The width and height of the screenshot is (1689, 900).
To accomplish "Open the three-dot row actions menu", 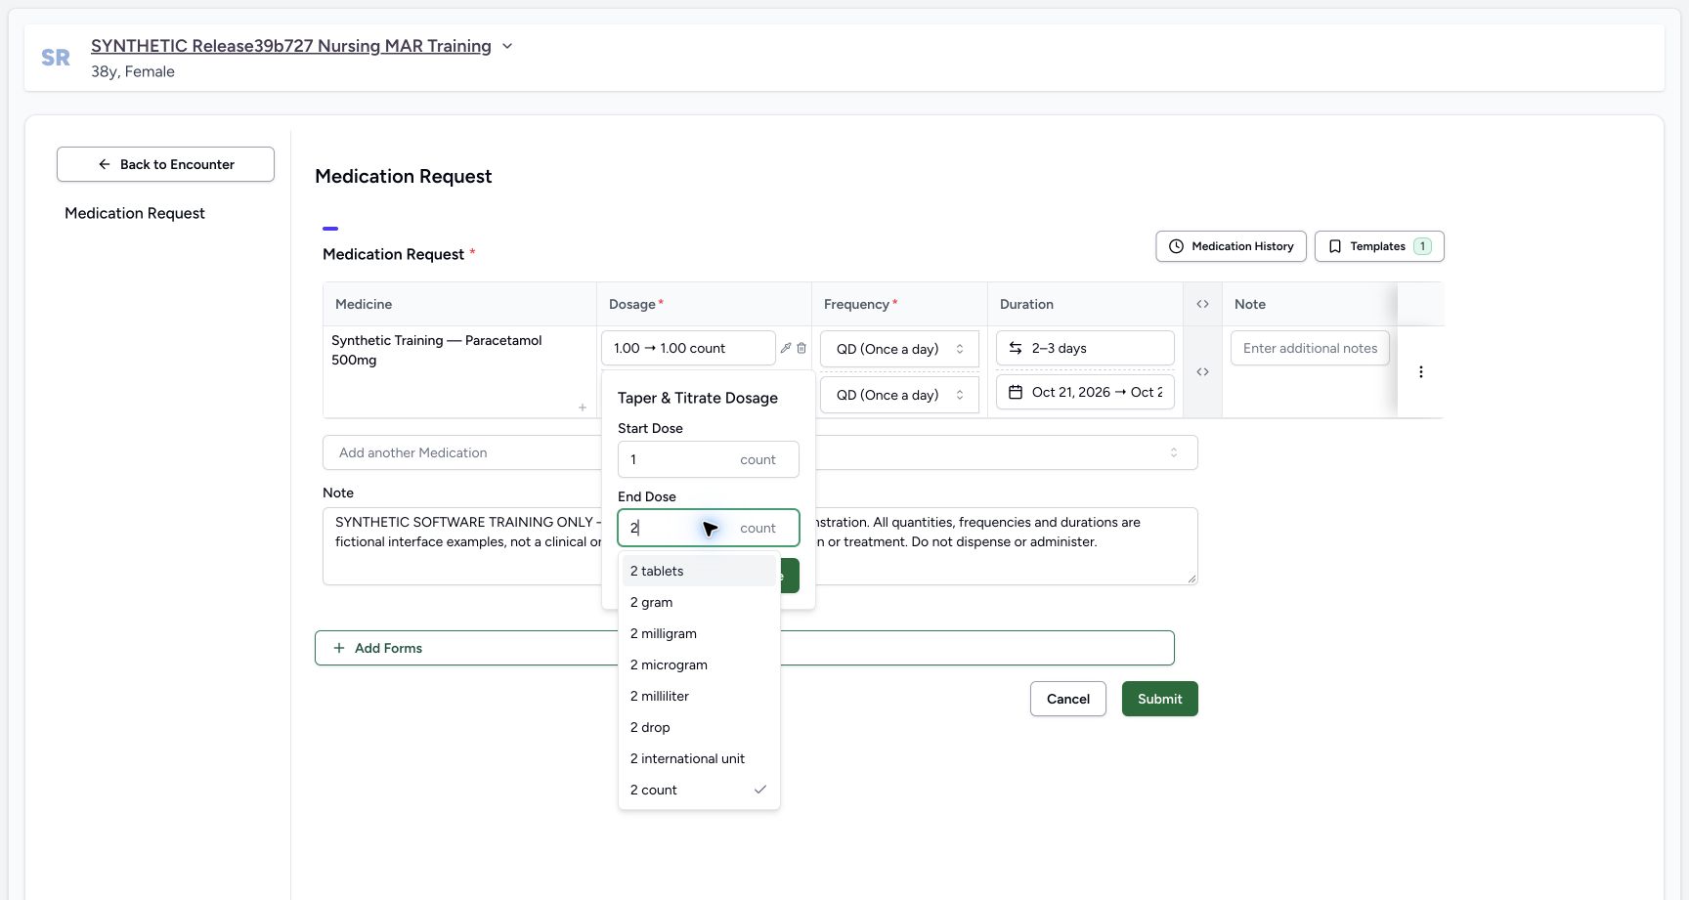I will (x=1421, y=371).
